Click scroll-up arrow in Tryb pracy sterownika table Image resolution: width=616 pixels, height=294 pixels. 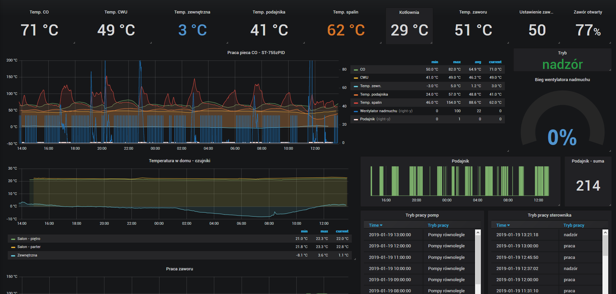coord(605,232)
